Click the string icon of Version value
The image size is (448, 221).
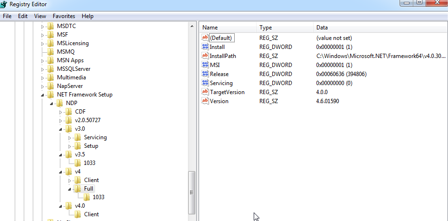coord(205,101)
